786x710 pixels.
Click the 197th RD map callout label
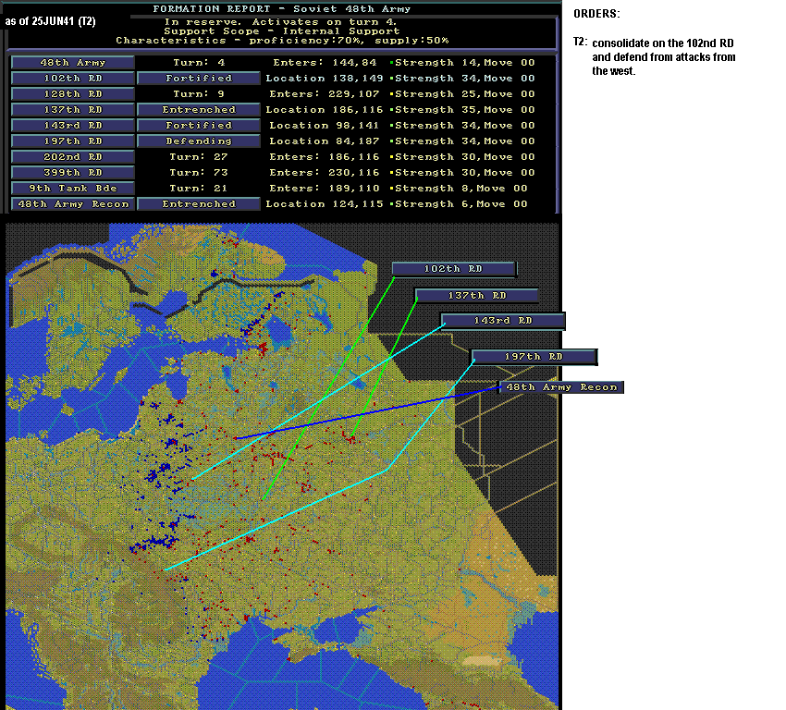click(534, 357)
